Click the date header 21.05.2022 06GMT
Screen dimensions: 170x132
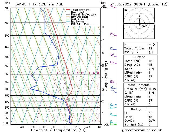tap(128, 4)
